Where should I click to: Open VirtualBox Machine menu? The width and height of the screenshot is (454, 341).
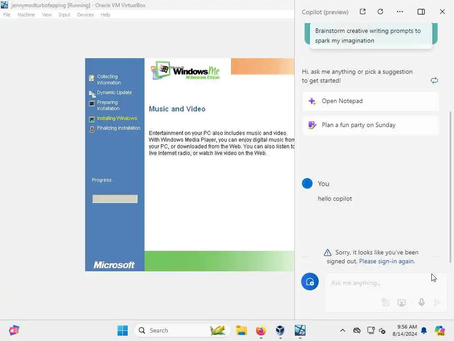click(26, 15)
